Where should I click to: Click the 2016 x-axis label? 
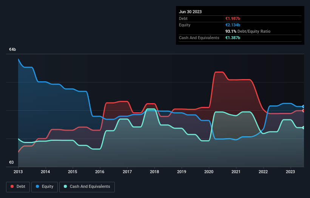pos(100,172)
